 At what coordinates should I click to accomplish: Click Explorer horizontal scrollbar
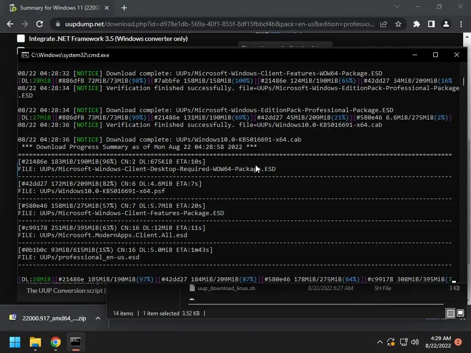[x=316, y=304]
